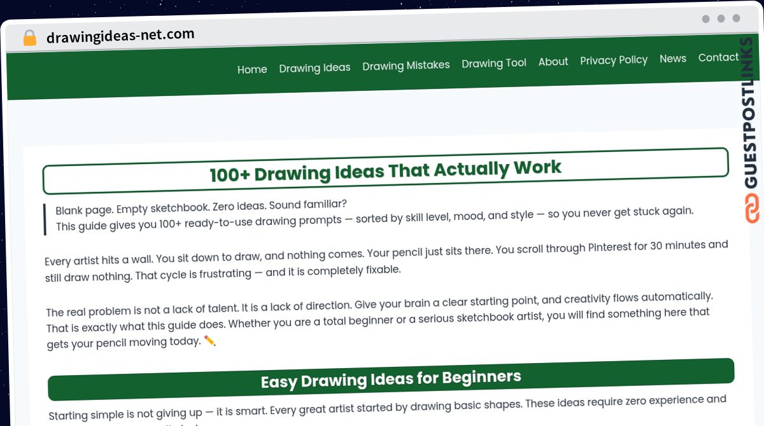Click the 100+ Drawing Ideas That Actually Work heading
The width and height of the screenshot is (764, 426).
(x=385, y=170)
